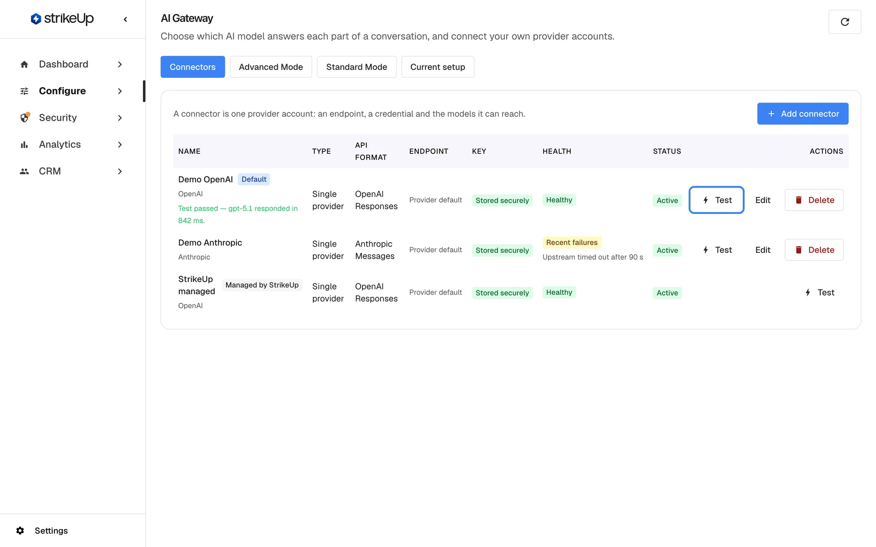Click the HEALTH column header

pyautogui.click(x=557, y=151)
